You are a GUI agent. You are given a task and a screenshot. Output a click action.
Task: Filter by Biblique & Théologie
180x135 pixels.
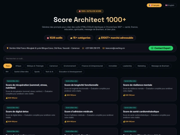(35, 66)
